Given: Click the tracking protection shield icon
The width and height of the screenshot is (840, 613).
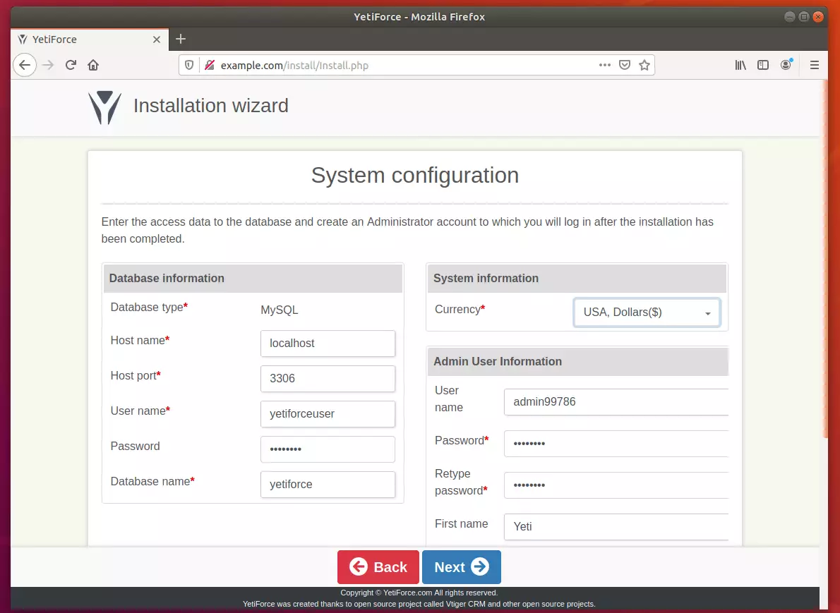Looking at the screenshot, I should [189, 66].
